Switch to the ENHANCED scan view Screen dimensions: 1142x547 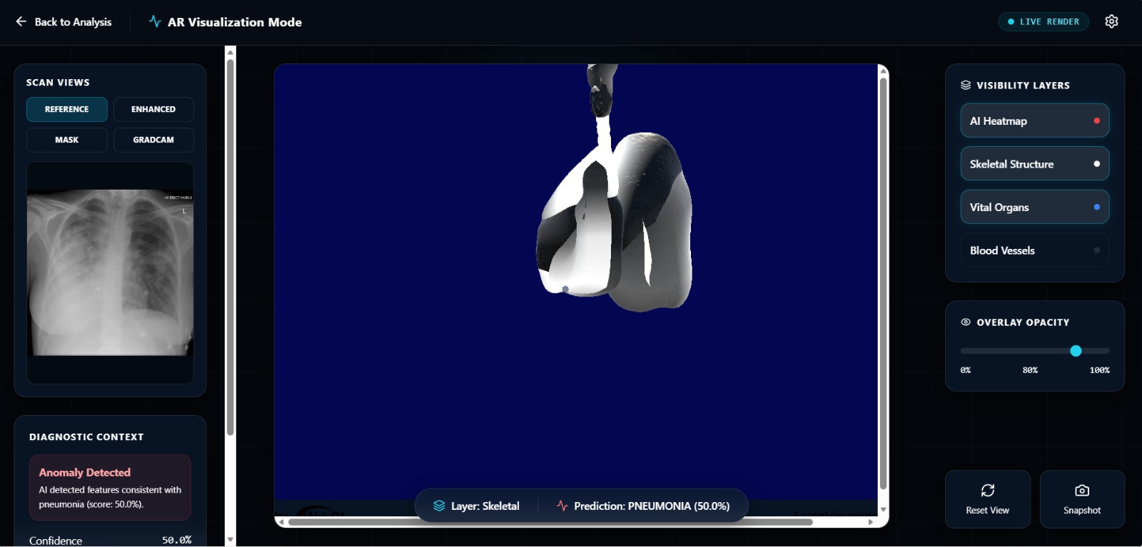click(153, 109)
